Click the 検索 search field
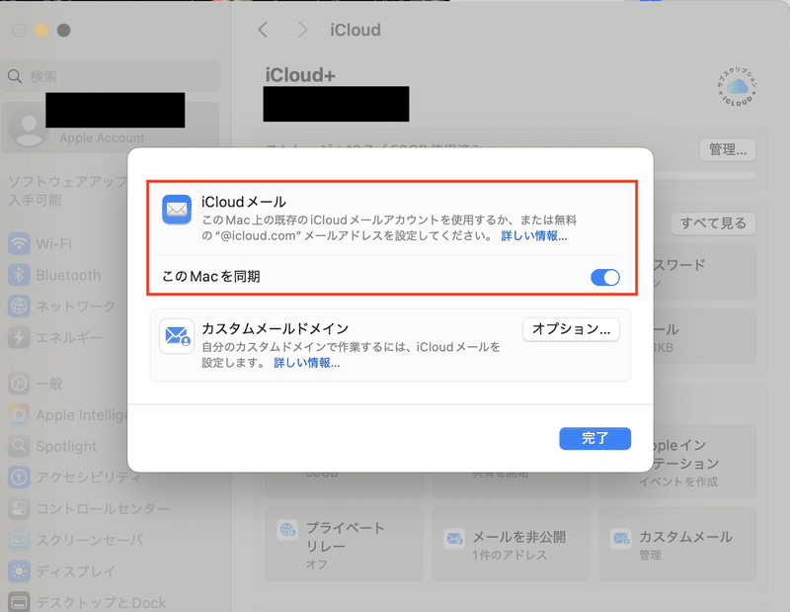 pyautogui.click(x=111, y=76)
